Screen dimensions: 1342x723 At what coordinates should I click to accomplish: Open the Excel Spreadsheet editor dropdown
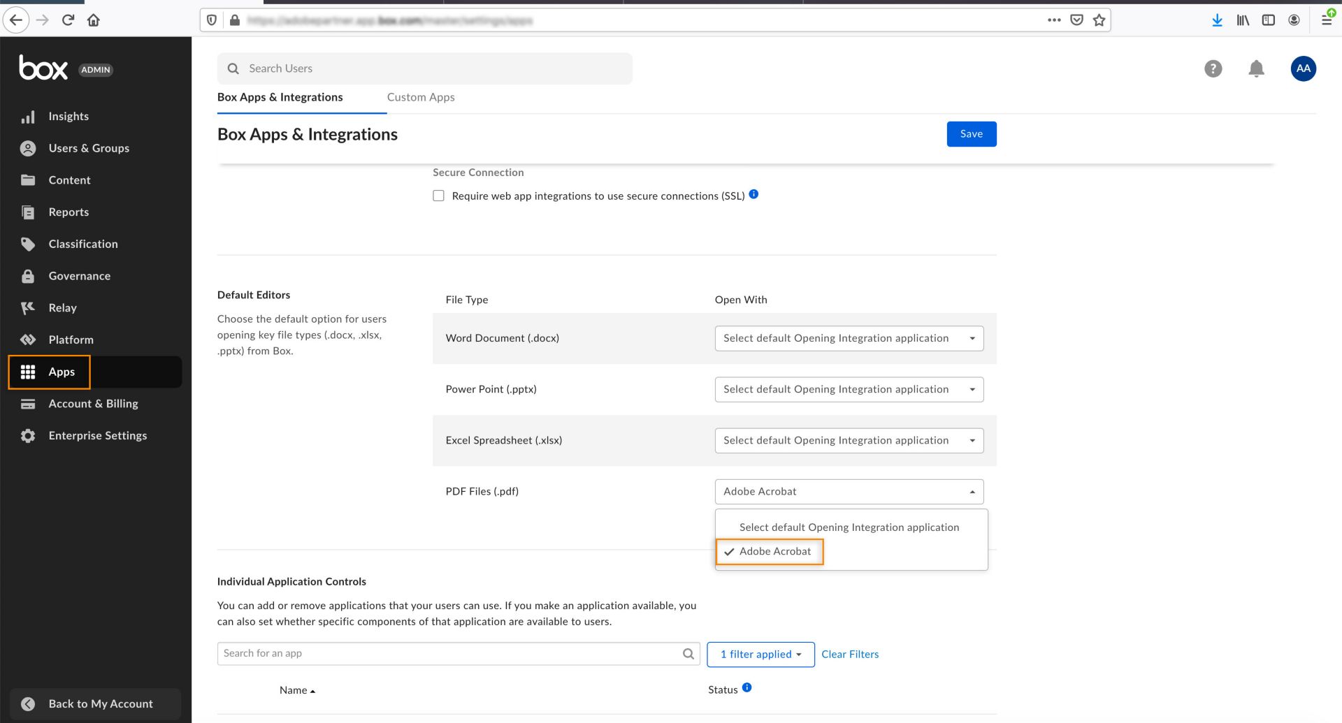849,441
